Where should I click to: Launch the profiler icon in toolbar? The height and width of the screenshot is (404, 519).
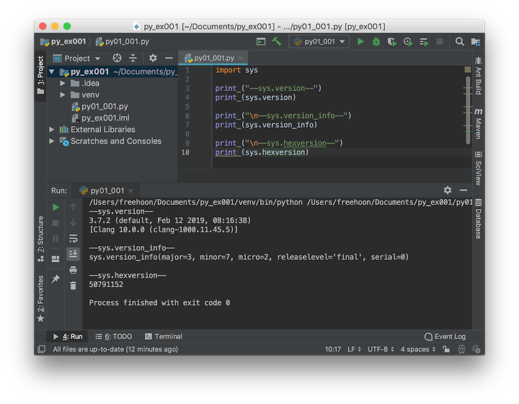pyautogui.click(x=408, y=42)
